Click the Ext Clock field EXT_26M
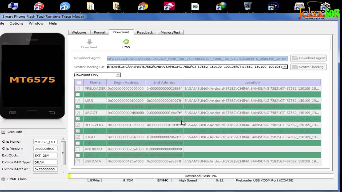 45,155
